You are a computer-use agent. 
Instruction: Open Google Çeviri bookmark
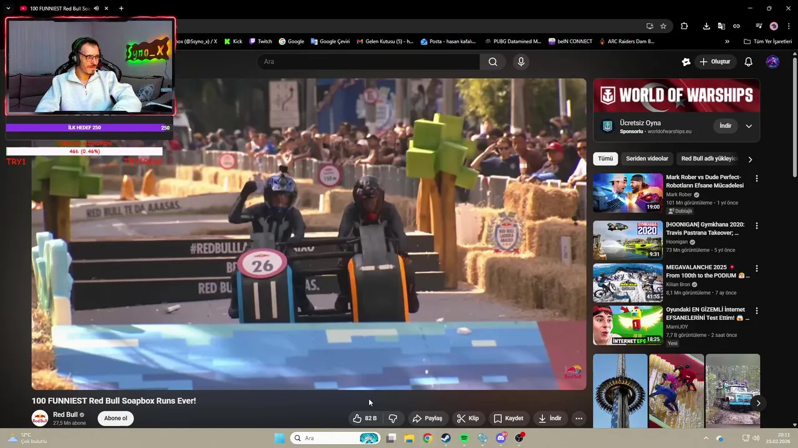[330, 42]
